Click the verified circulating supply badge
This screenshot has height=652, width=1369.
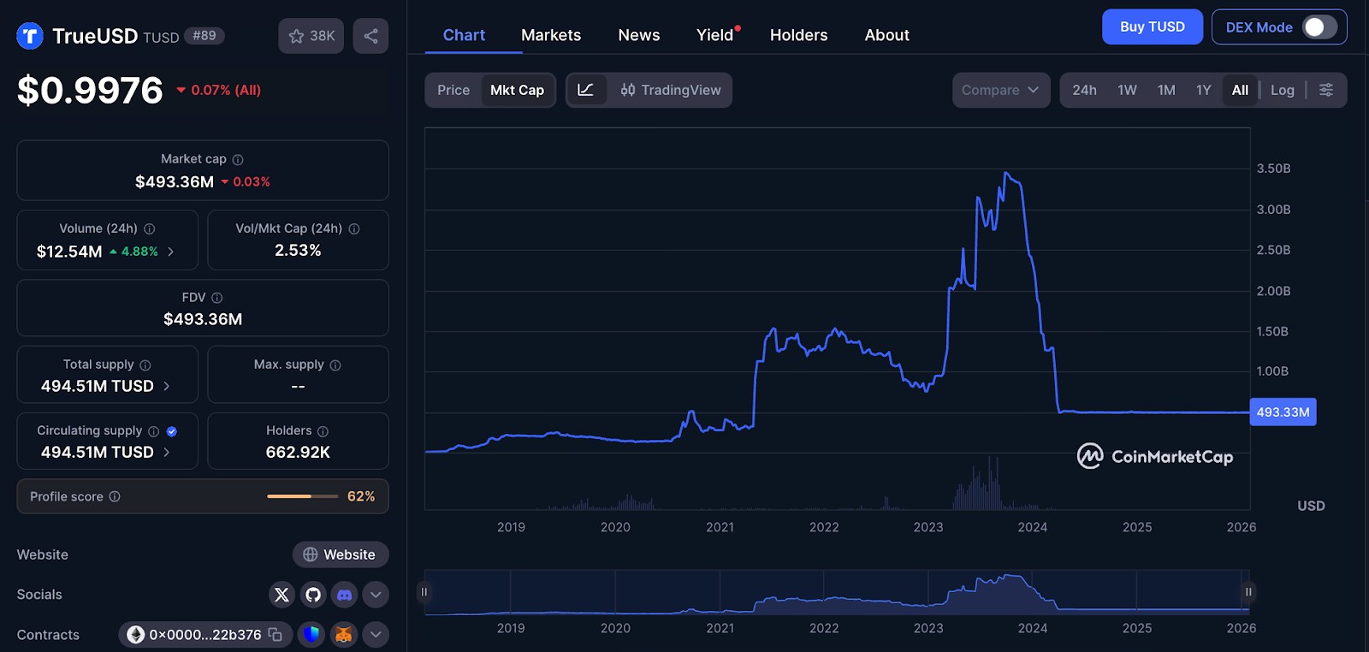(x=172, y=431)
